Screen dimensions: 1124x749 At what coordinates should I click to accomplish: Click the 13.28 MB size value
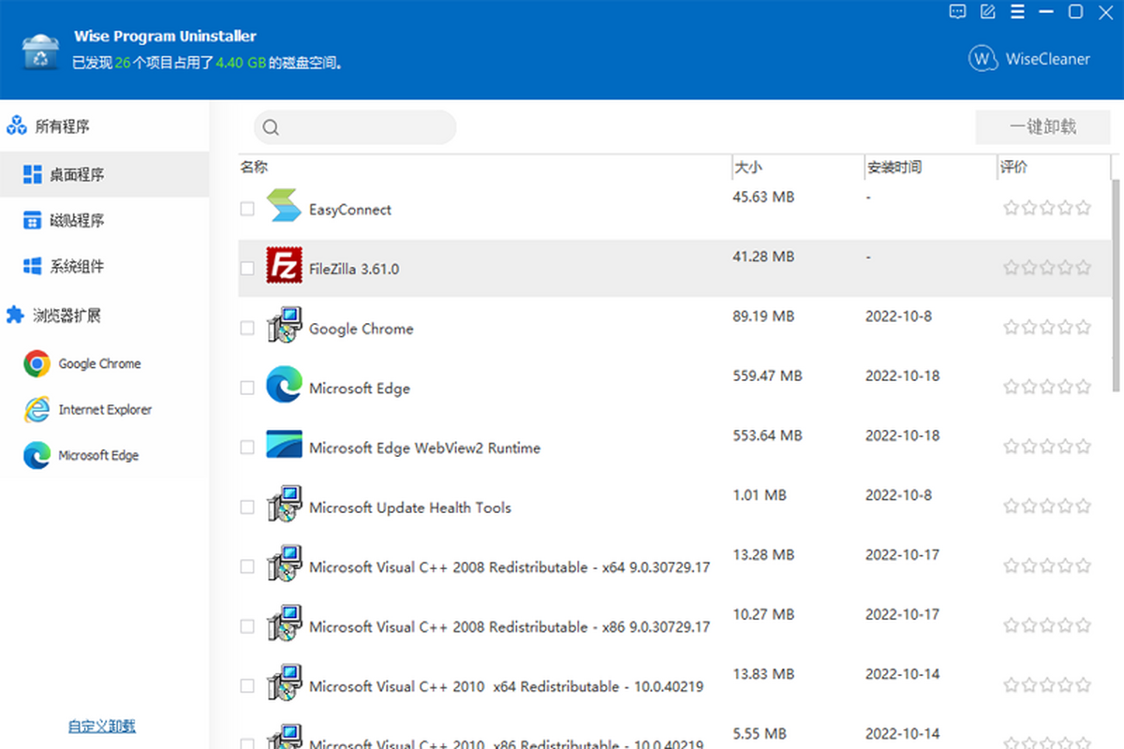pos(763,555)
